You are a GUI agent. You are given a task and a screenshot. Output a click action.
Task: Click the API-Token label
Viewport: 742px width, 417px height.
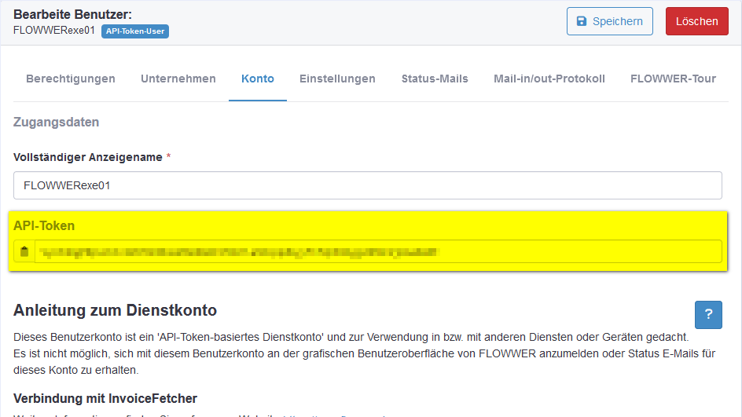[44, 225]
